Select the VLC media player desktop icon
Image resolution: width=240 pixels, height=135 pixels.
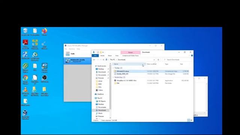pos(25,91)
